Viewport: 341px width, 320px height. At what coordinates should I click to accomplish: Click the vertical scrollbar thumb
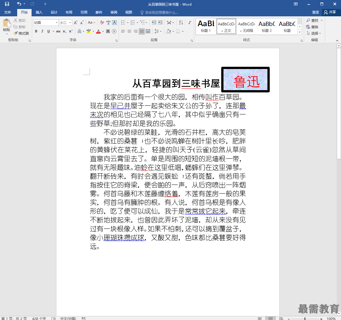339,104
